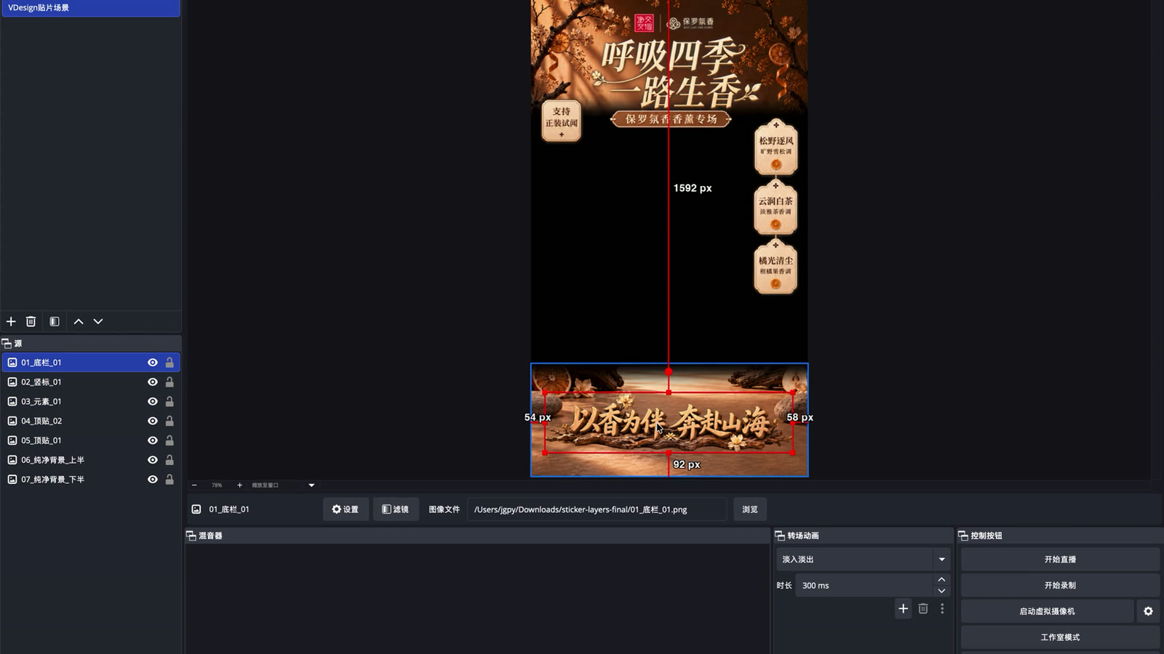
Task: Toggle visibility of 04_顶贴_02 source
Action: pos(153,421)
